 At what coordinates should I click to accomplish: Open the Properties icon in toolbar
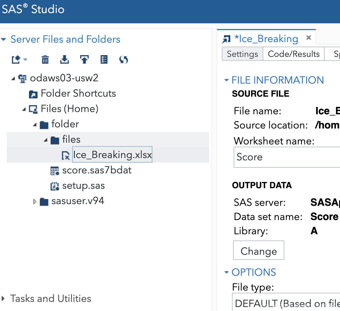tap(104, 59)
